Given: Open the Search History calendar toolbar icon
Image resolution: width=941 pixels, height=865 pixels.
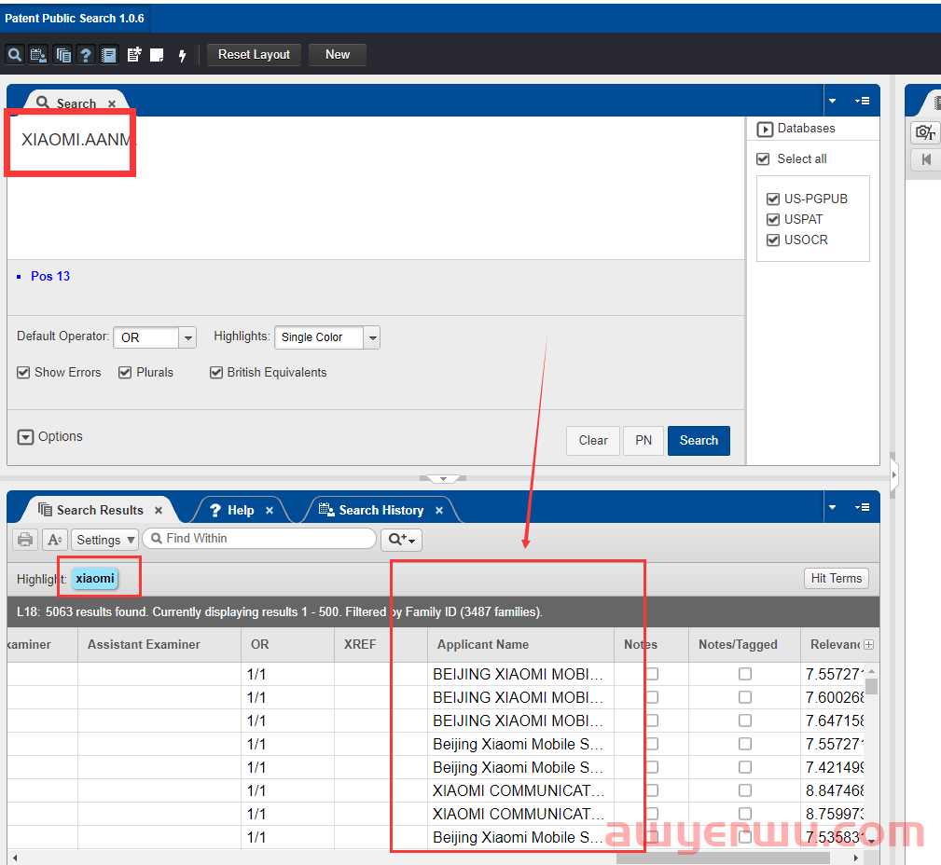Looking at the screenshot, I should [x=38, y=55].
